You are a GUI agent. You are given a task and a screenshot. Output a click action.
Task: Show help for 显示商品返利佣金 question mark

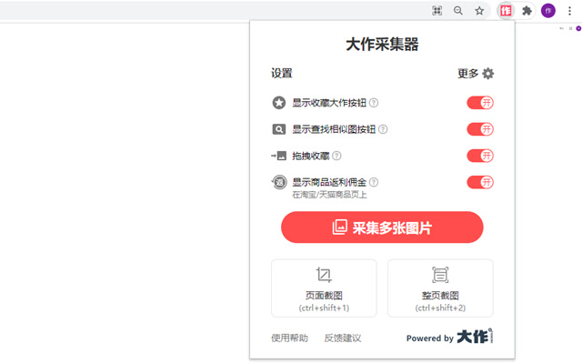[x=374, y=182]
